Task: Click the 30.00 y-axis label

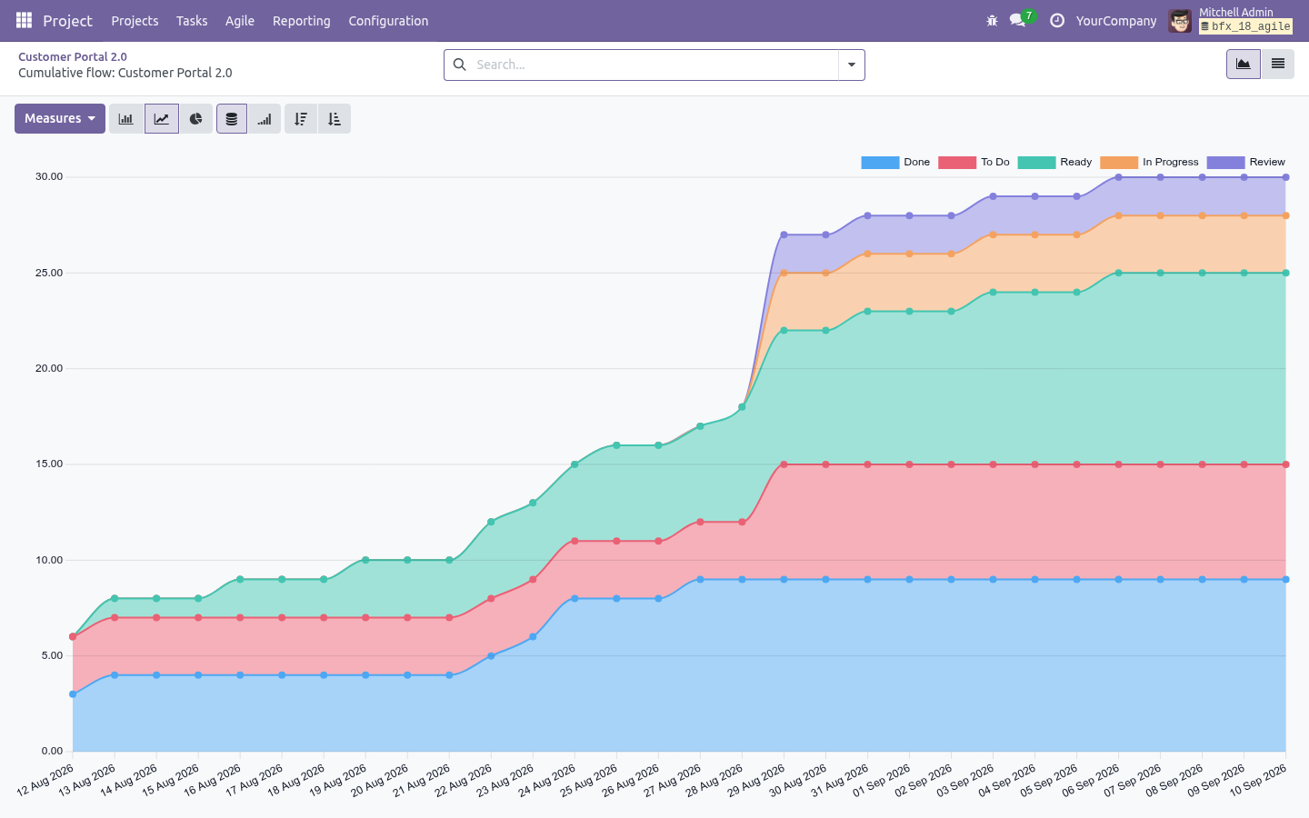Action: coord(49,176)
